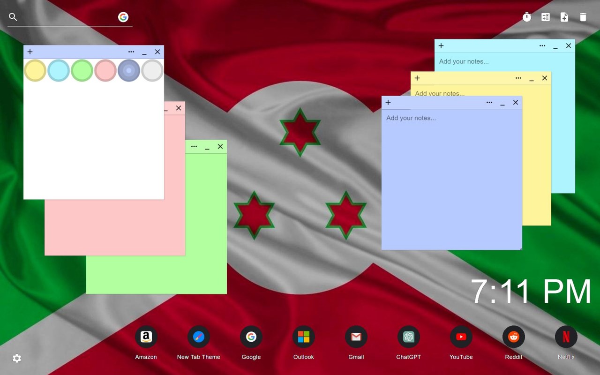
Task: Open the green note's three-dot menu
Action: click(194, 147)
